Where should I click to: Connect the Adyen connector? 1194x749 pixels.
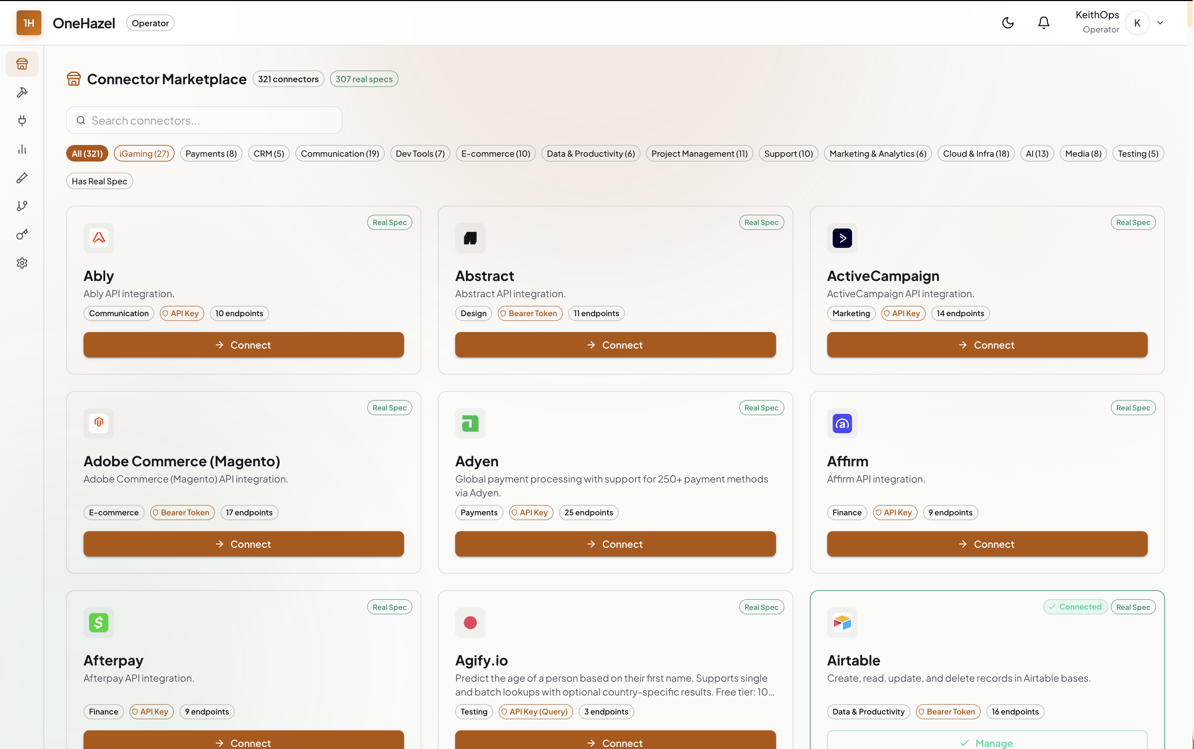click(615, 544)
